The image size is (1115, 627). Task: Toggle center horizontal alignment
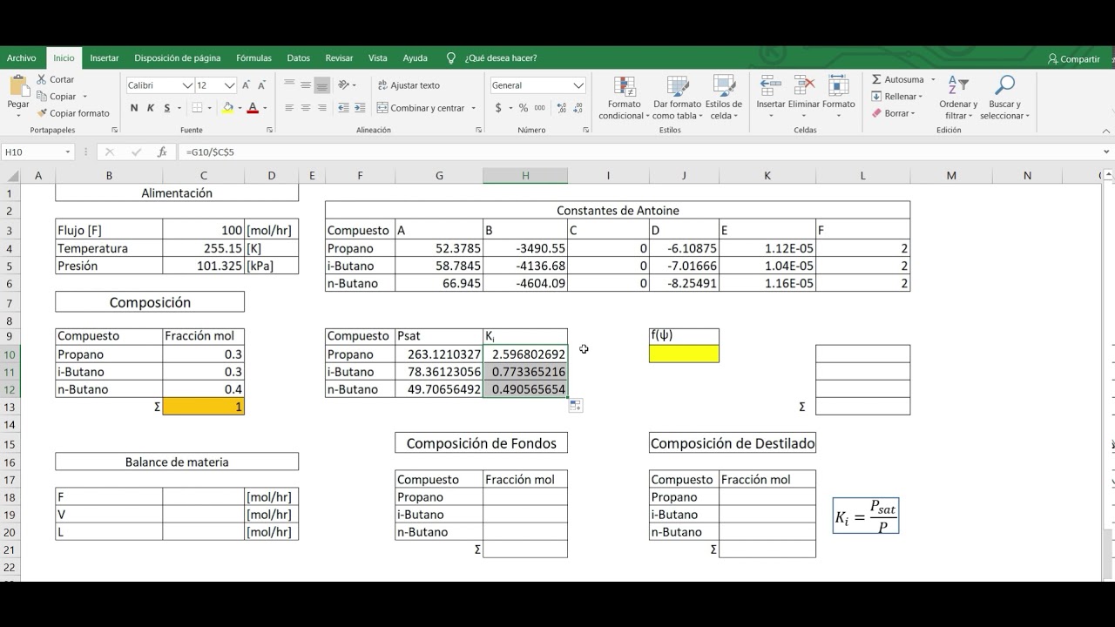(306, 108)
